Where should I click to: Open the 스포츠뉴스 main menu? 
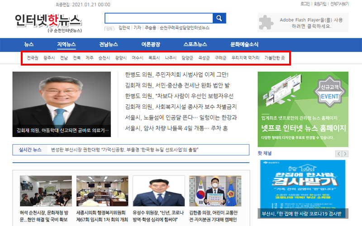tap(195, 44)
